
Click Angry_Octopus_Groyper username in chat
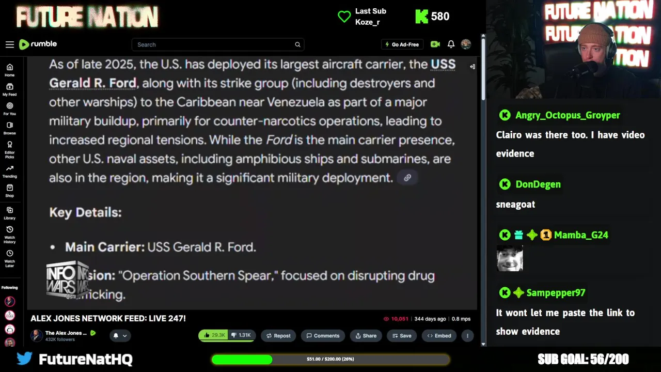click(568, 115)
